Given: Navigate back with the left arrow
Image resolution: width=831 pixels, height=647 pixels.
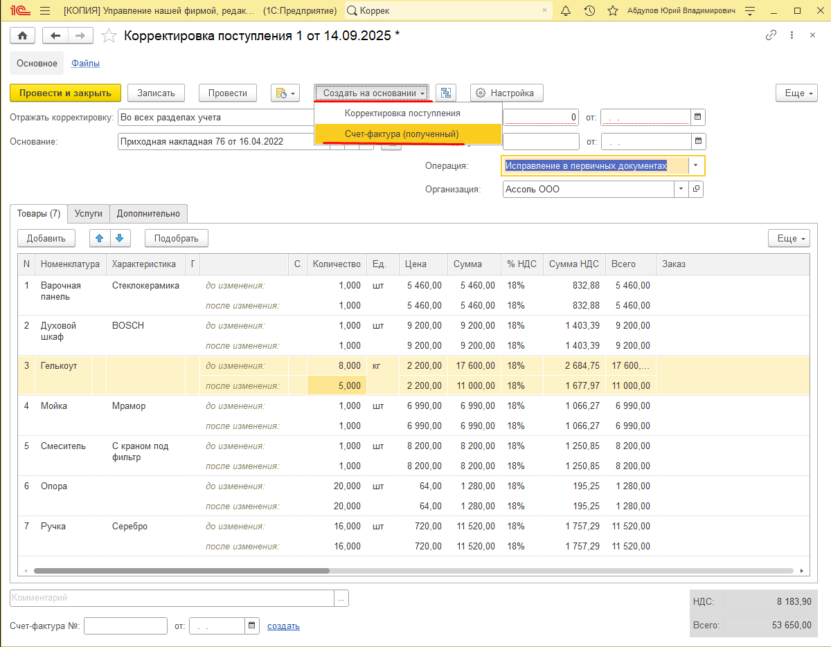Looking at the screenshot, I should 55,36.
